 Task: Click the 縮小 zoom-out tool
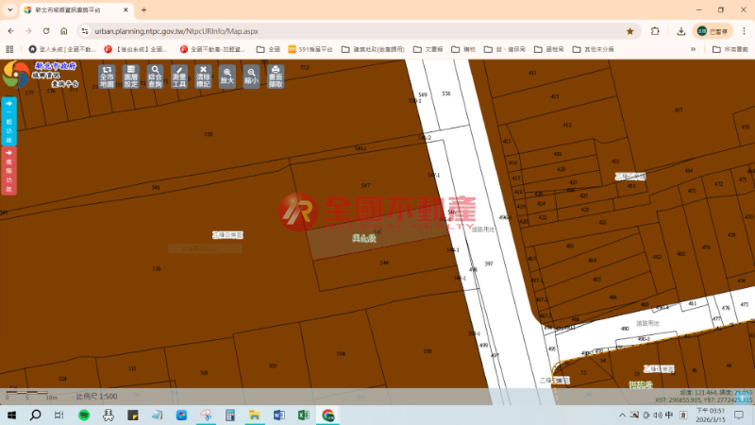pyautogui.click(x=251, y=76)
